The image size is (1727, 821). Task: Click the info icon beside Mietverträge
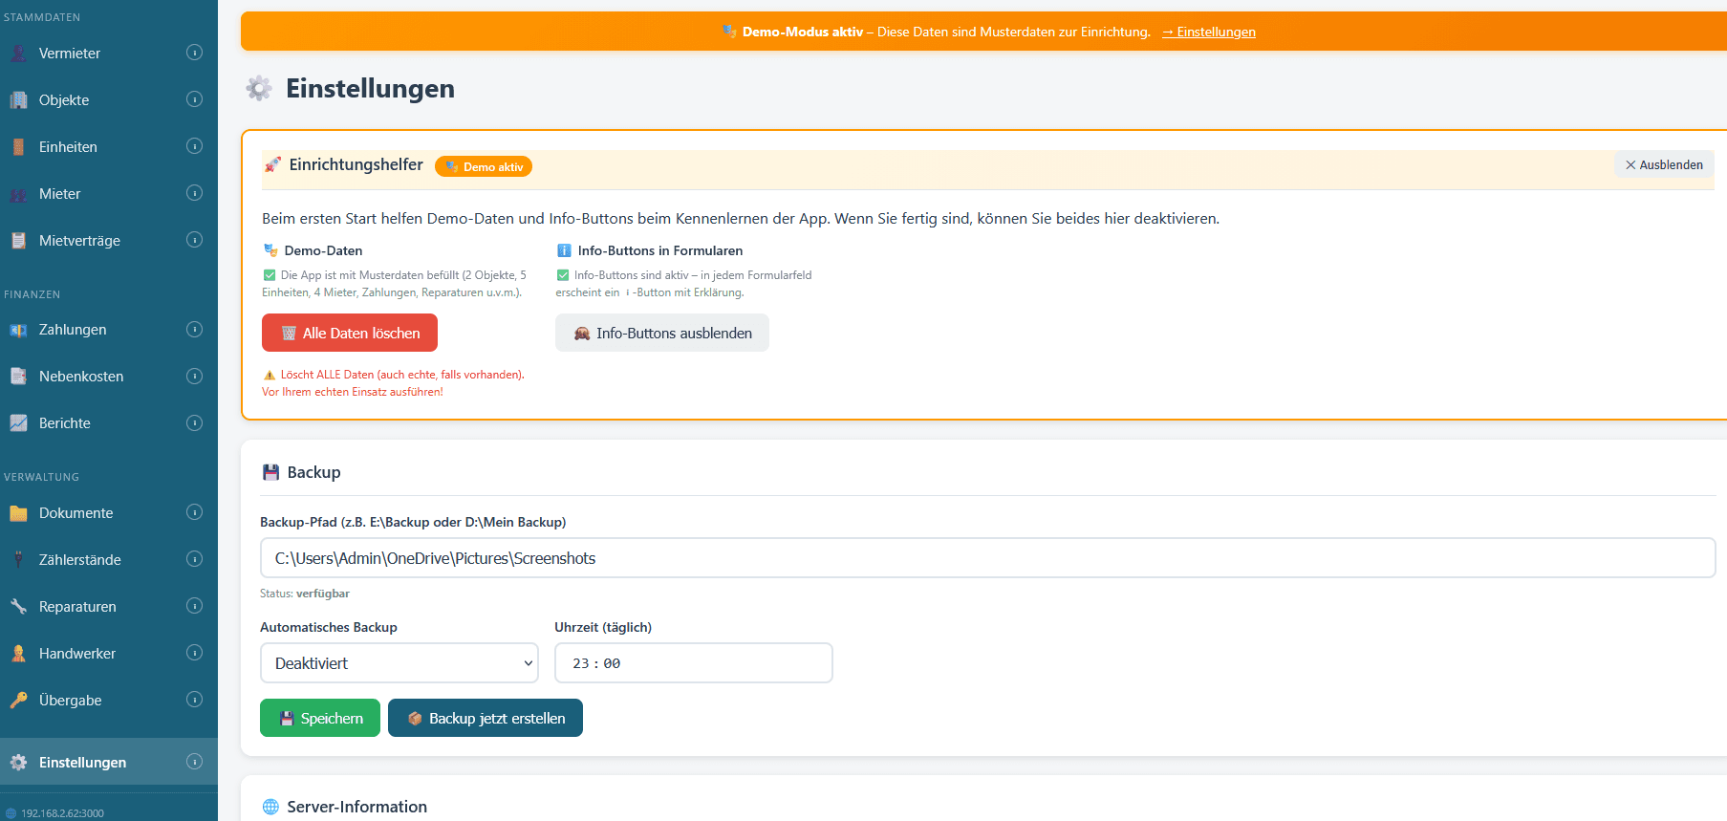point(194,240)
